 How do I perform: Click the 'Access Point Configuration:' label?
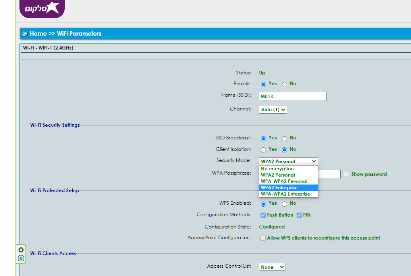click(x=219, y=238)
